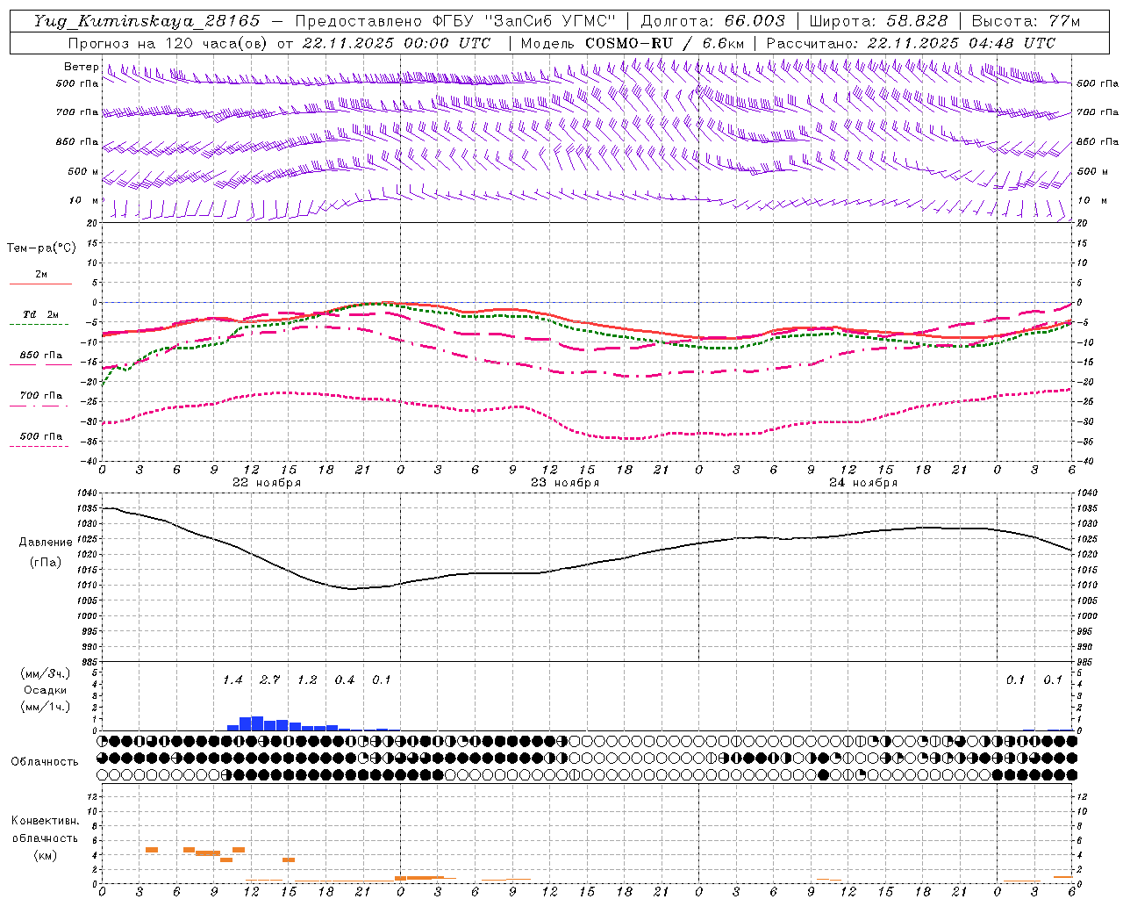Click the '2м' temperature legend entry

41,275
